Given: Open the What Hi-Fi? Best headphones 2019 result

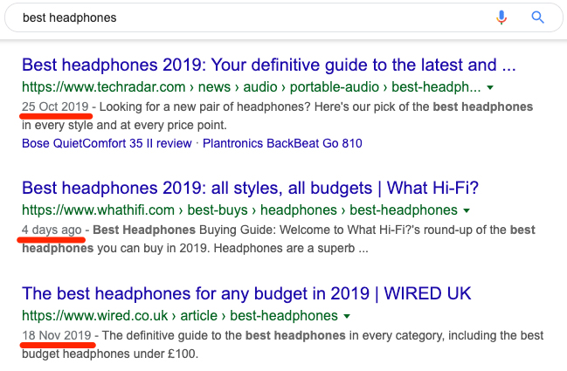Looking at the screenshot, I should pyautogui.click(x=250, y=189).
